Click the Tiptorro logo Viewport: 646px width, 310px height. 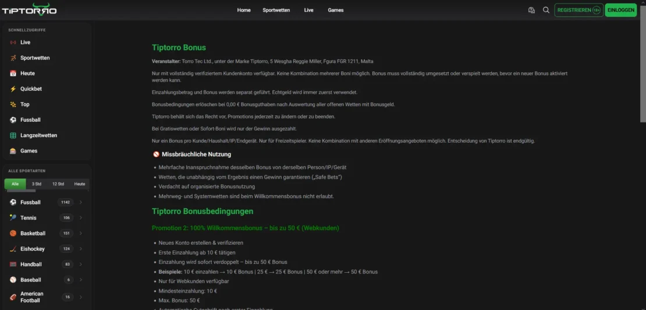(x=29, y=9)
